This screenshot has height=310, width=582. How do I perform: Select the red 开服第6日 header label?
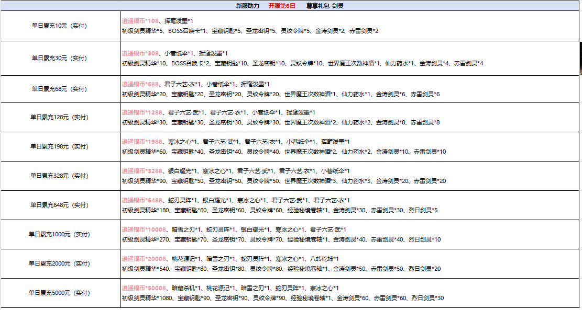pyautogui.click(x=282, y=6)
